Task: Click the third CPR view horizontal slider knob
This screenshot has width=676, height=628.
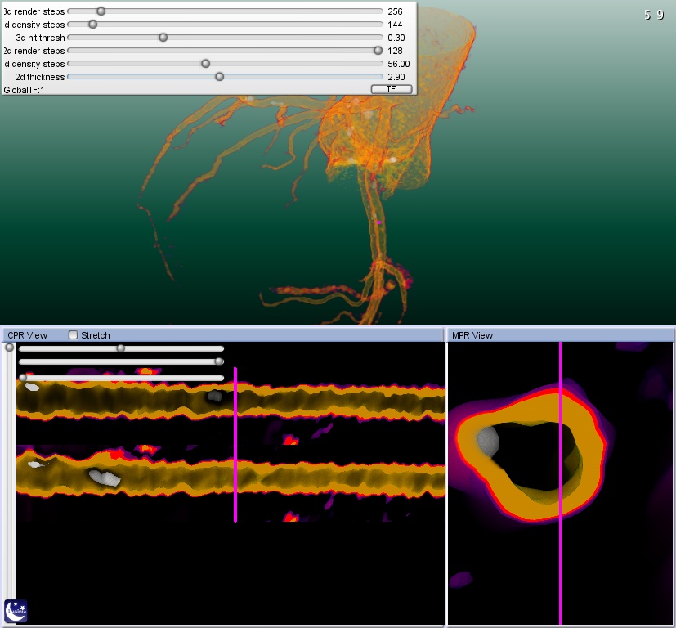Action: [x=23, y=378]
